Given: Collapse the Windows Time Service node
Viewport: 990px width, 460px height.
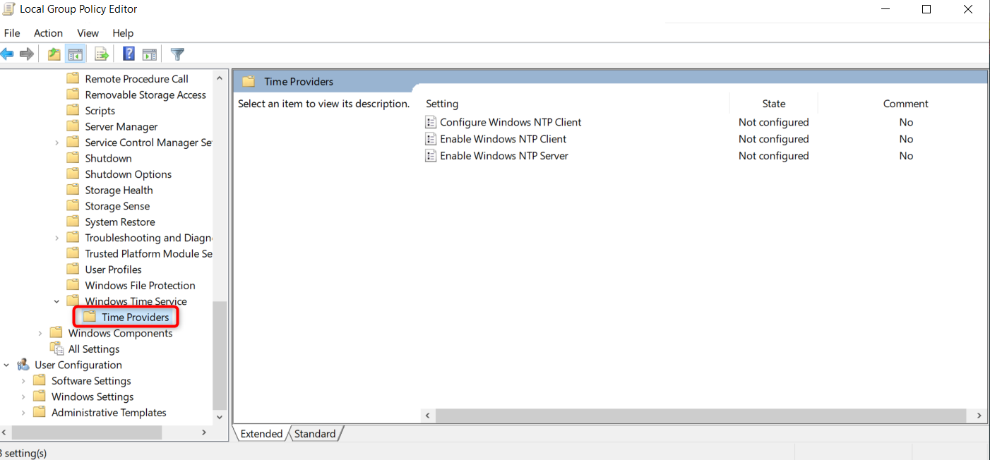Looking at the screenshot, I should (x=57, y=301).
